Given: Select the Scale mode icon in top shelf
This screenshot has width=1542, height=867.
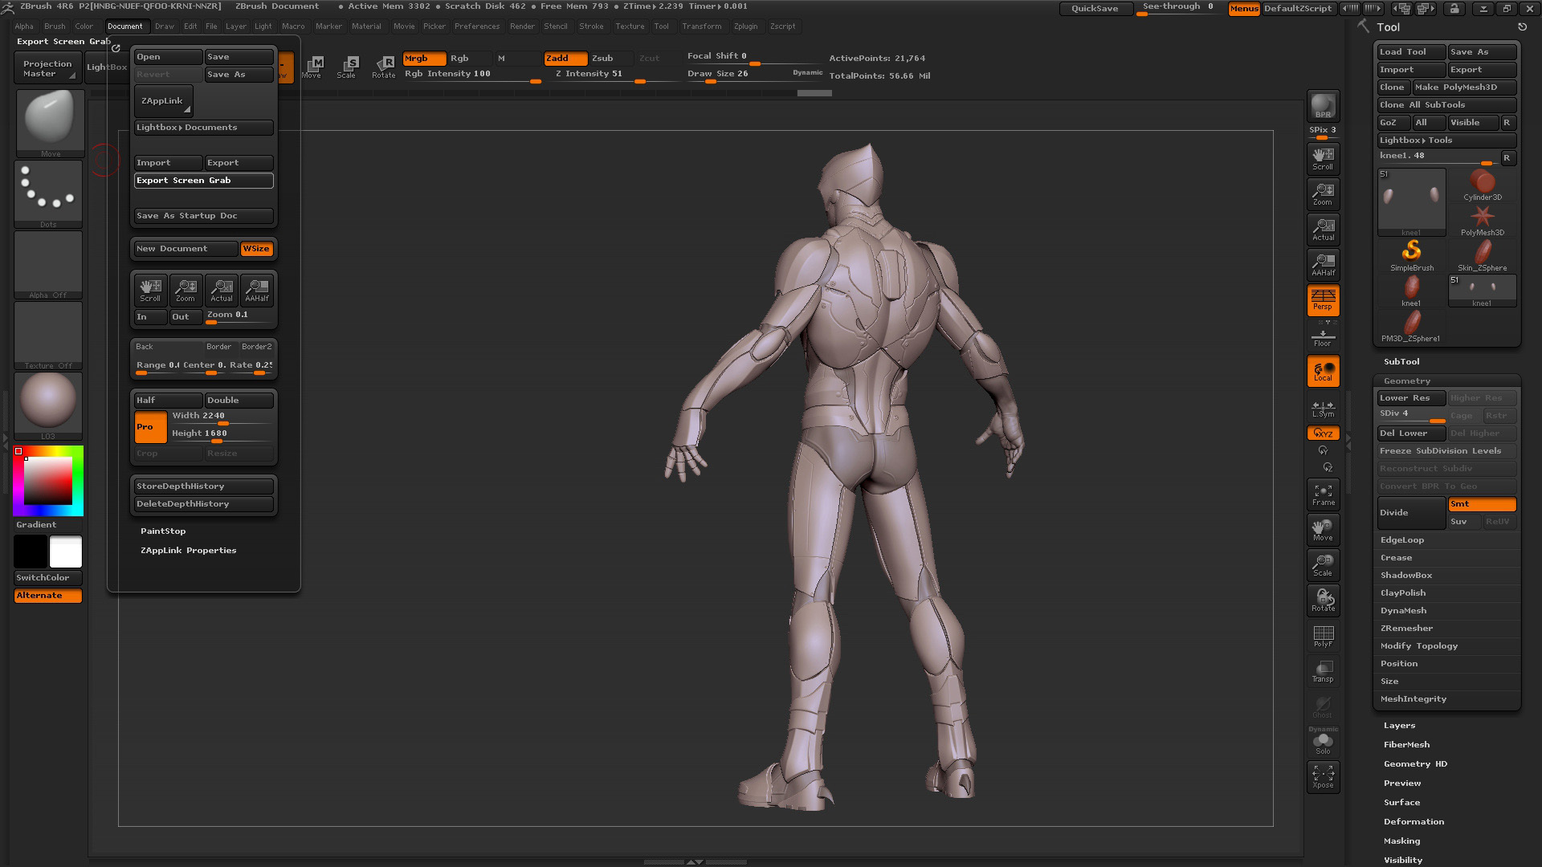Looking at the screenshot, I should point(347,67).
